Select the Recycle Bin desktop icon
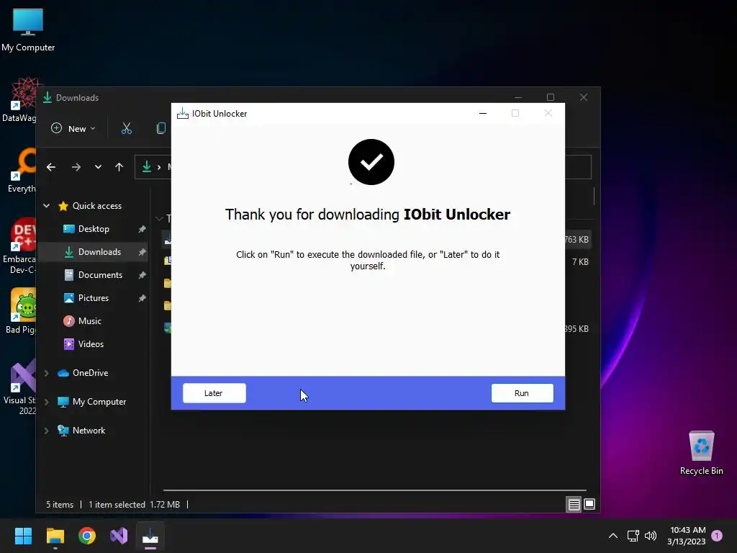This screenshot has width=737, height=553. tap(701, 453)
